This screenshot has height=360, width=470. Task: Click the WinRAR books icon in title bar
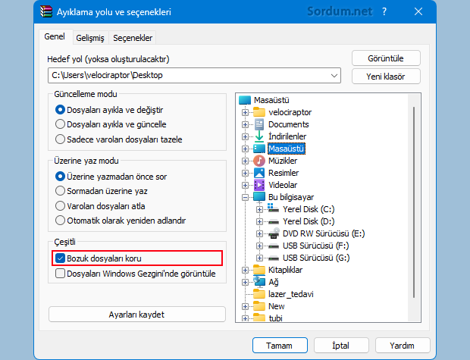click(x=46, y=11)
